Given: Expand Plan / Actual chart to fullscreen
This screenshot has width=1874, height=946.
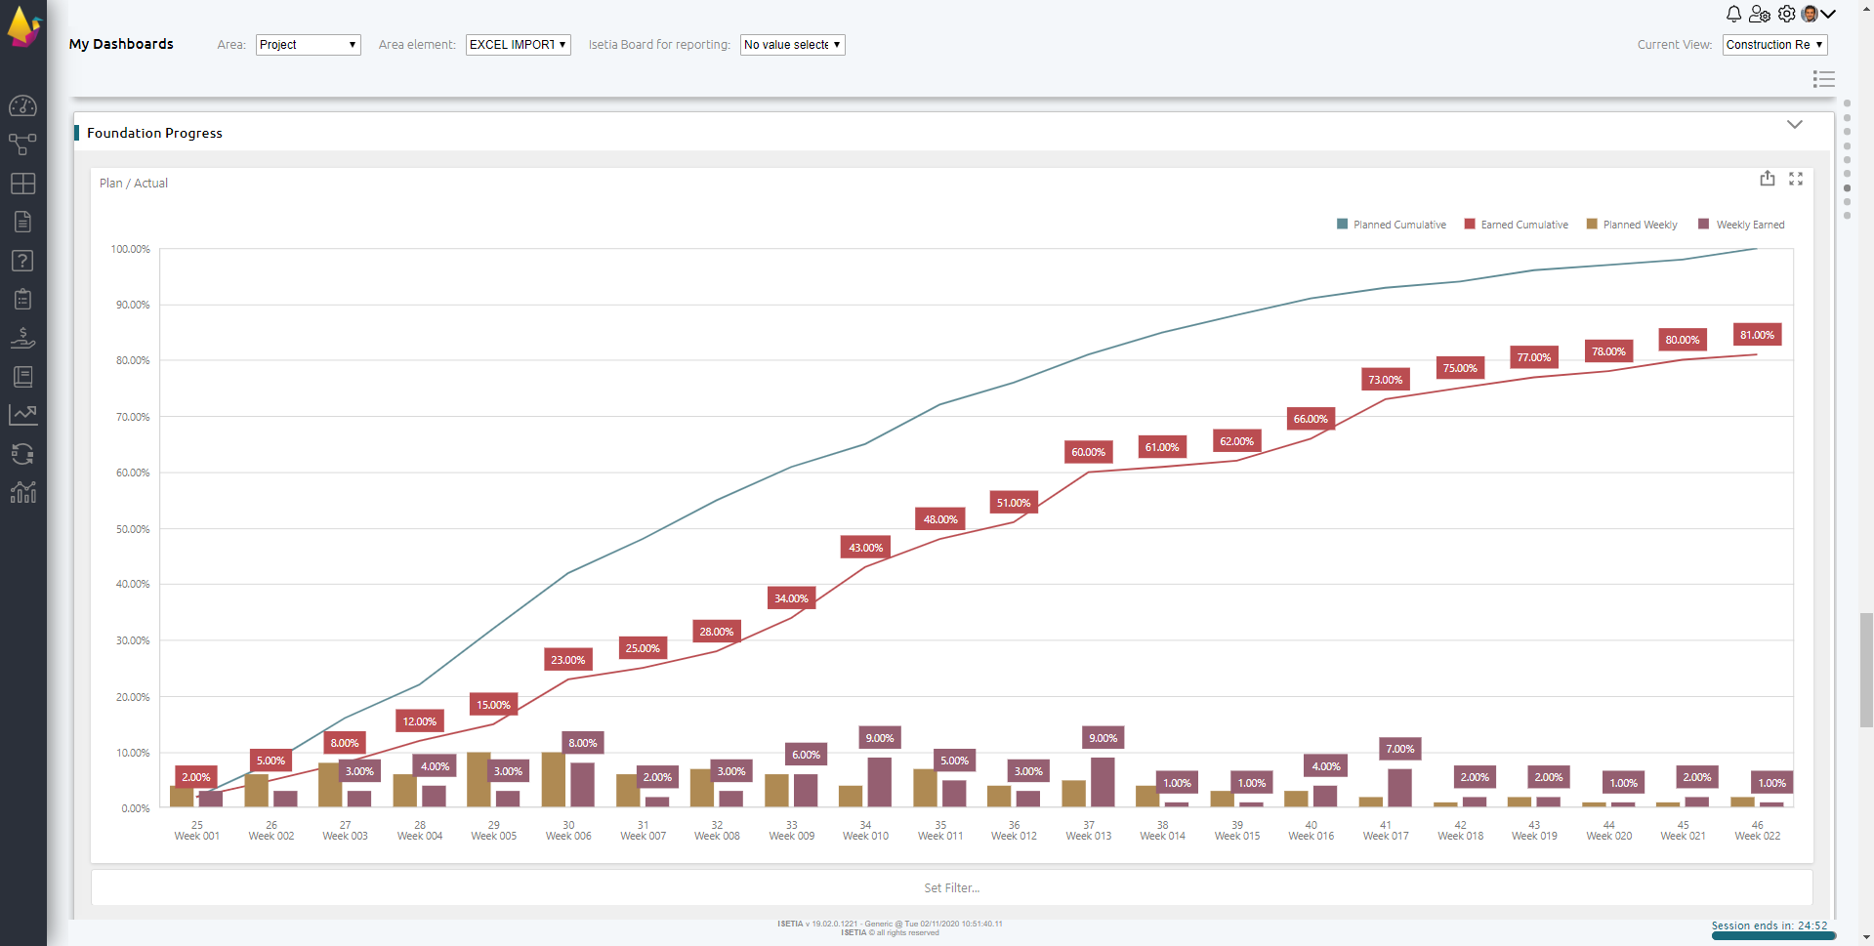Looking at the screenshot, I should (x=1796, y=179).
